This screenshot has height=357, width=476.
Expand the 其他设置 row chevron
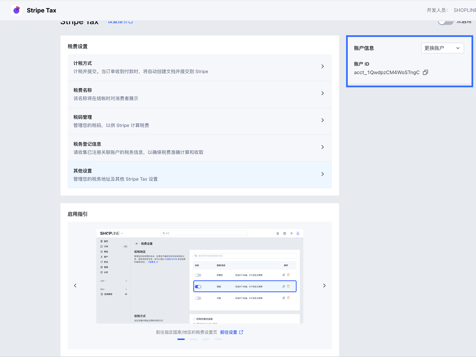[323, 174]
